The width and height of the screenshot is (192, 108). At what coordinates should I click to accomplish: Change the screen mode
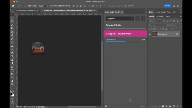pyautogui.click(x=12, y=102)
